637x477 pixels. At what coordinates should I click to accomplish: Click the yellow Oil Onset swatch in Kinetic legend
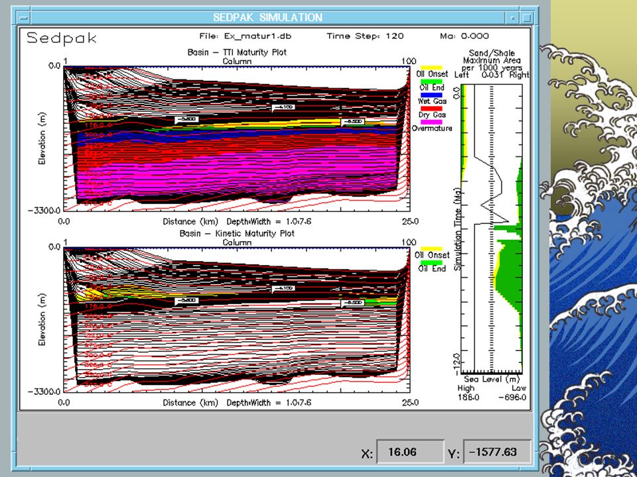(x=431, y=248)
